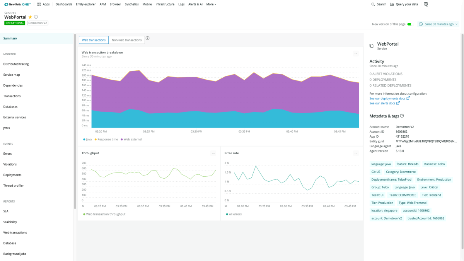Viewport: 464px width, 261px height.
Task: Open options menu on Error rate chart
Action: (x=356, y=153)
